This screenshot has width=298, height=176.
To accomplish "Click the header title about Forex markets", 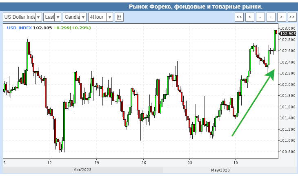I will pos(195,7).
